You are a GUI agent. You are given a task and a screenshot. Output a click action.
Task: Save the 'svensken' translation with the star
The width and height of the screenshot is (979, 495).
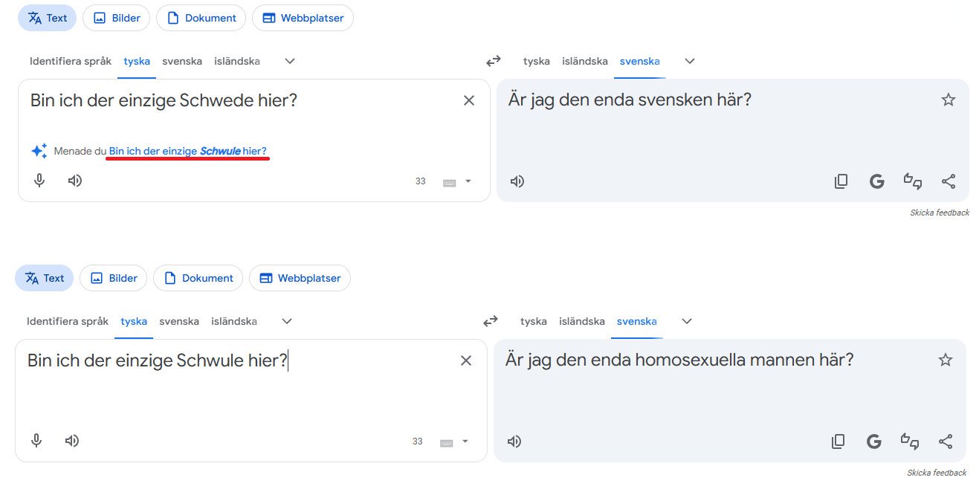[x=948, y=100]
